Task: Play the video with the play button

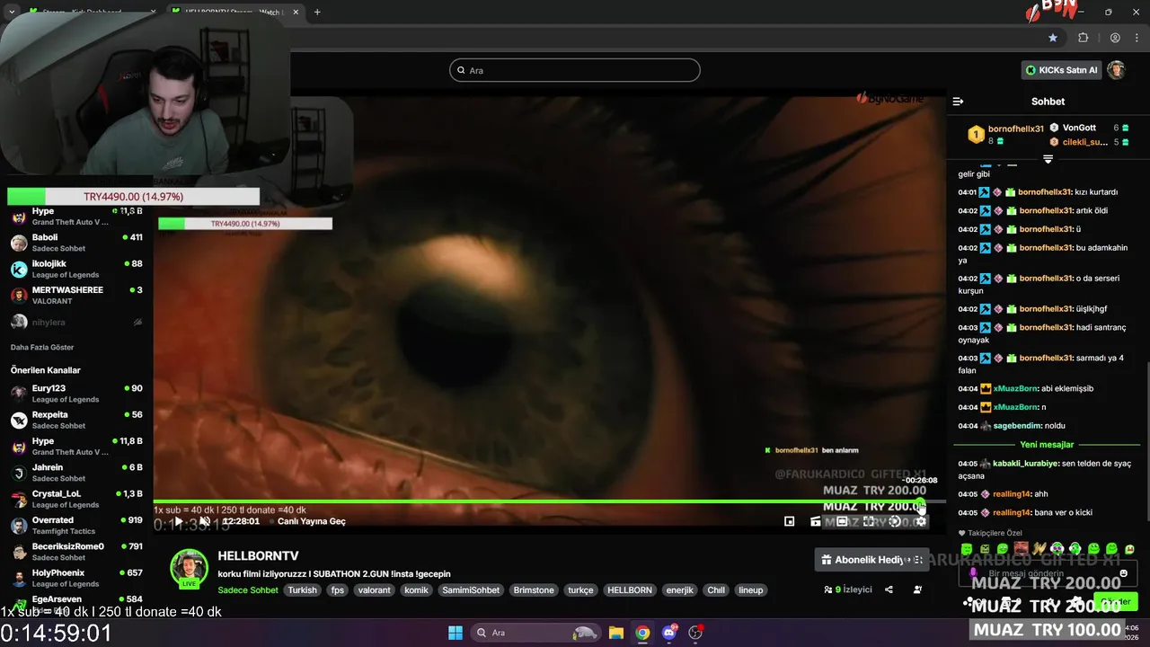Action: pos(179,521)
